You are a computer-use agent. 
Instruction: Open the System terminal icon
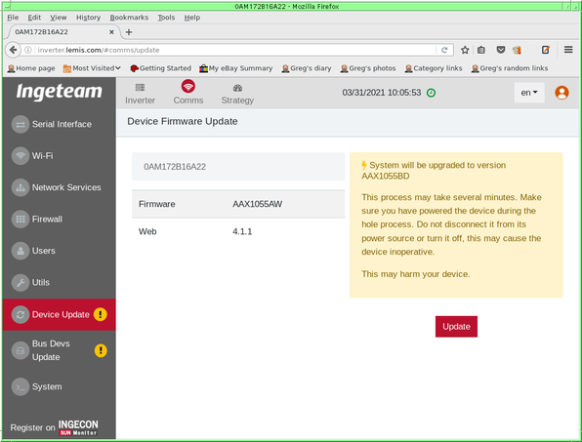[x=21, y=386]
